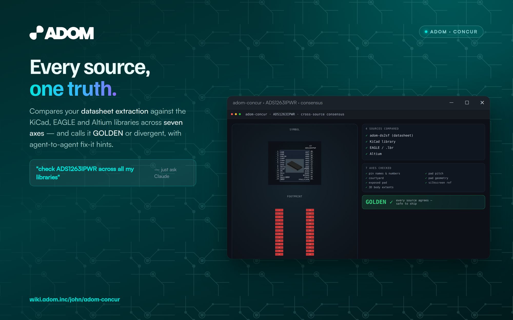Toggle the adom-ds2sf (datasheet) checkmark
Viewport: 513px width, 320px height.
click(x=367, y=136)
